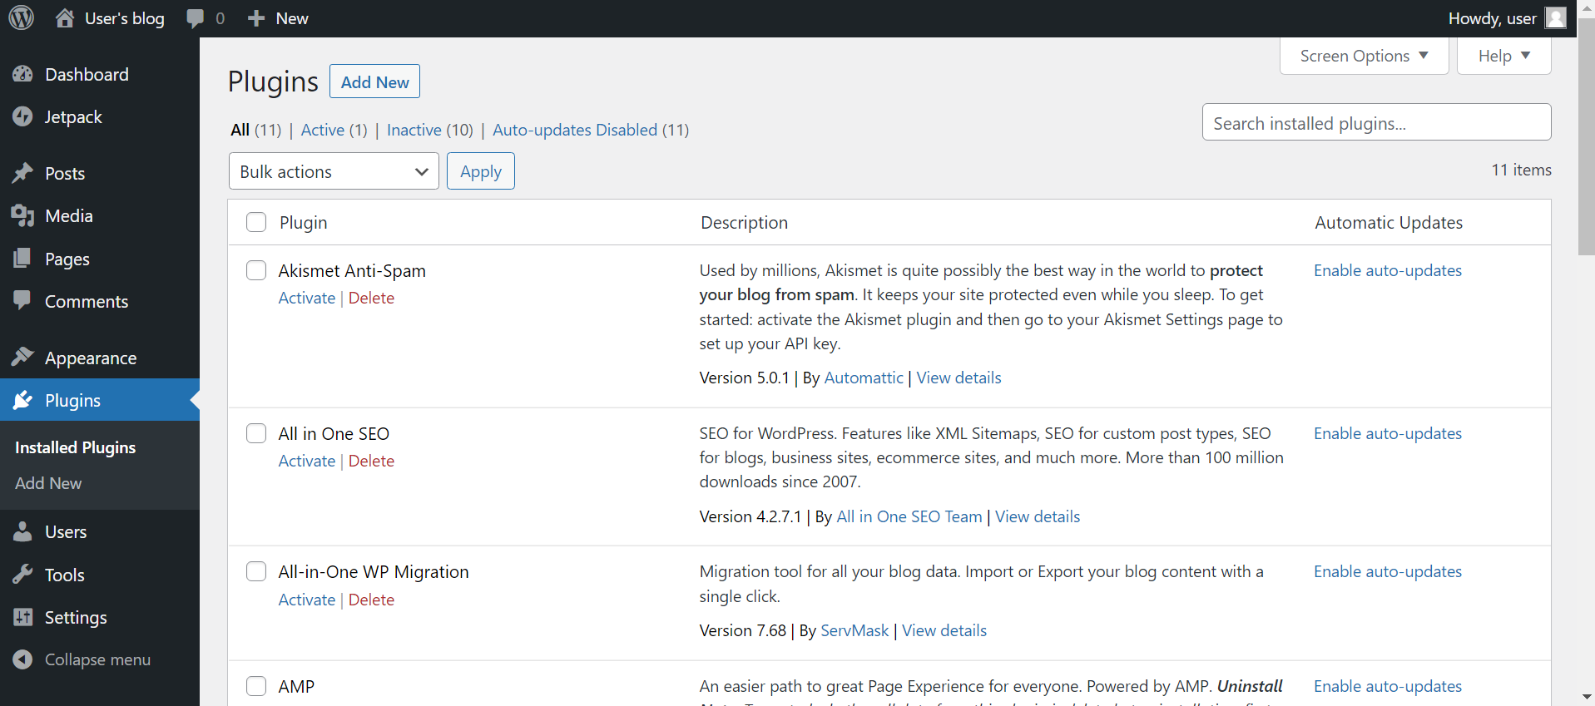Sort by Plugin column header
Viewport: 1595px width, 706px height.
click(304, 222)
